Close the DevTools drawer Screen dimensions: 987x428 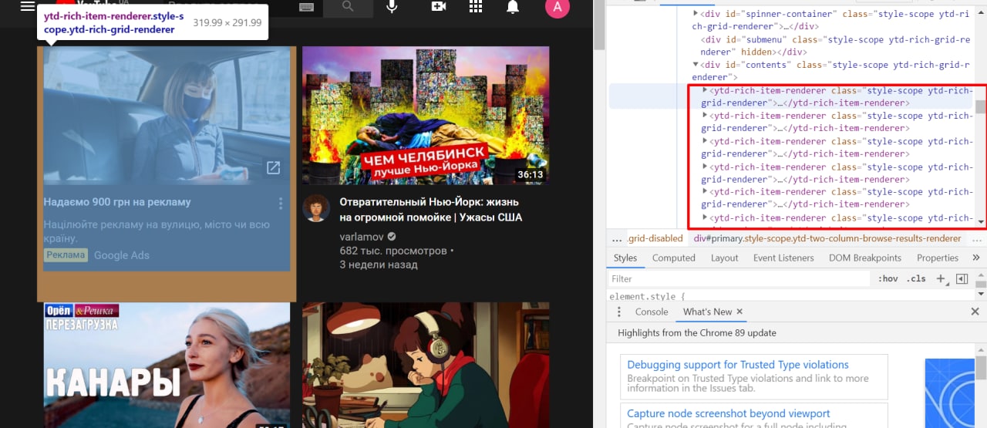coord(975,312)
